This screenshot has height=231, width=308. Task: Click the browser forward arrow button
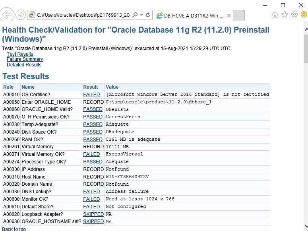[x=21, y=15]
